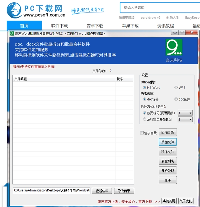Open the 软件下载 website tab
This screenshot has height=207, width=200.
tap(59, 26)
